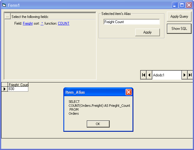Image resolution: width=194 pixels, height=150 pixels.
Task: Close the Item_Alias dialog
Action: point(129,92)
